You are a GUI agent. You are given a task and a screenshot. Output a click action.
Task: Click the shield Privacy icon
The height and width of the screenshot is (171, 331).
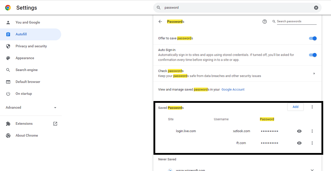(x=8, y=46)
